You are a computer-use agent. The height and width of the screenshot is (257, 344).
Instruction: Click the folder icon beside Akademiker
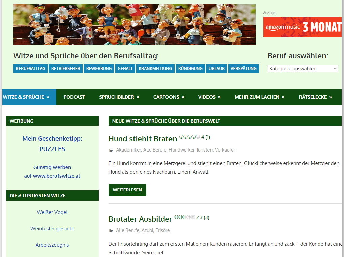(111, 150)
